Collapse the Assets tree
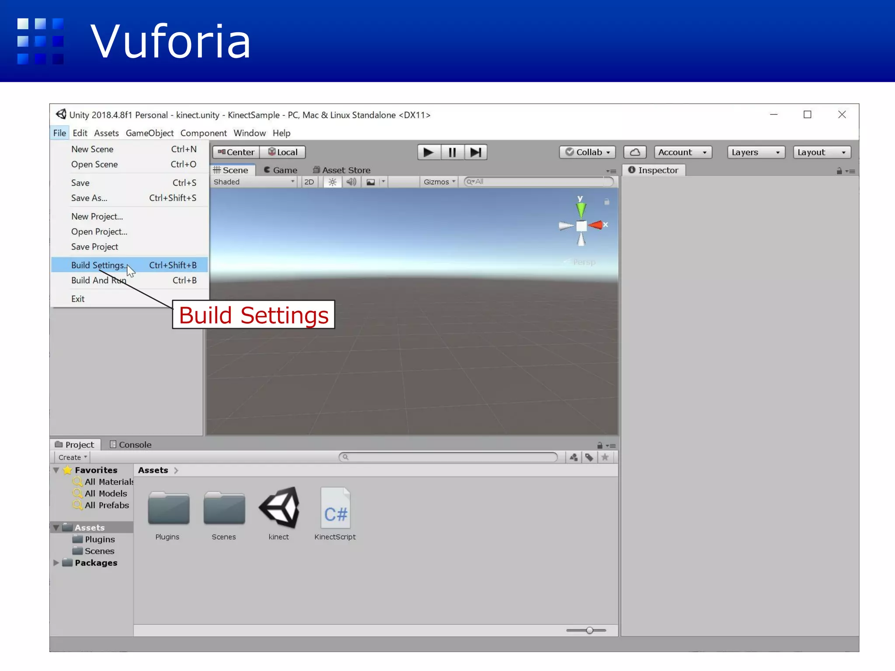 (x=56, y=528)
